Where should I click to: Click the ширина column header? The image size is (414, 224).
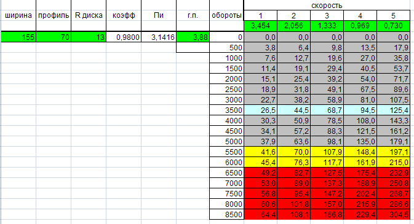(x=18, y=15)
